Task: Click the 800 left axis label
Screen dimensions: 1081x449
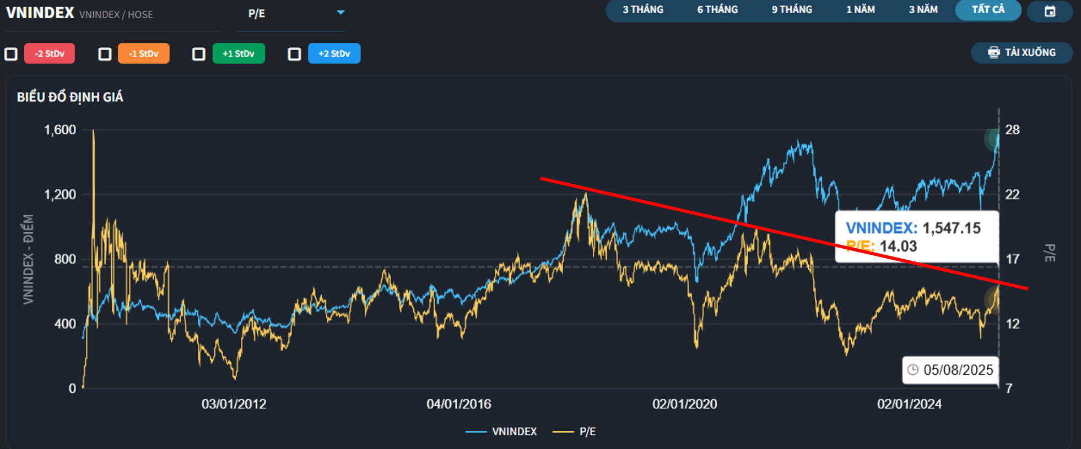Action: click(65, 259)
